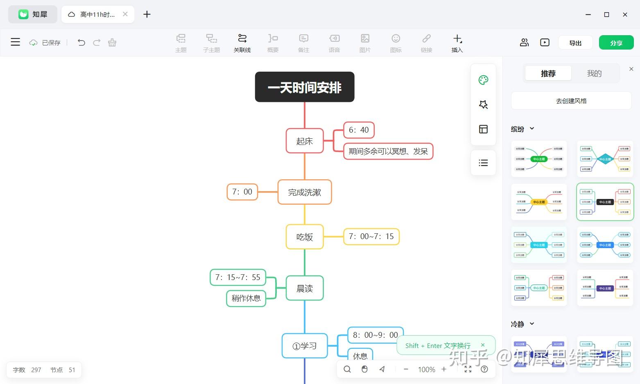
Task: Switch to the 我的 styles tab
Action: tap(594, 73)
